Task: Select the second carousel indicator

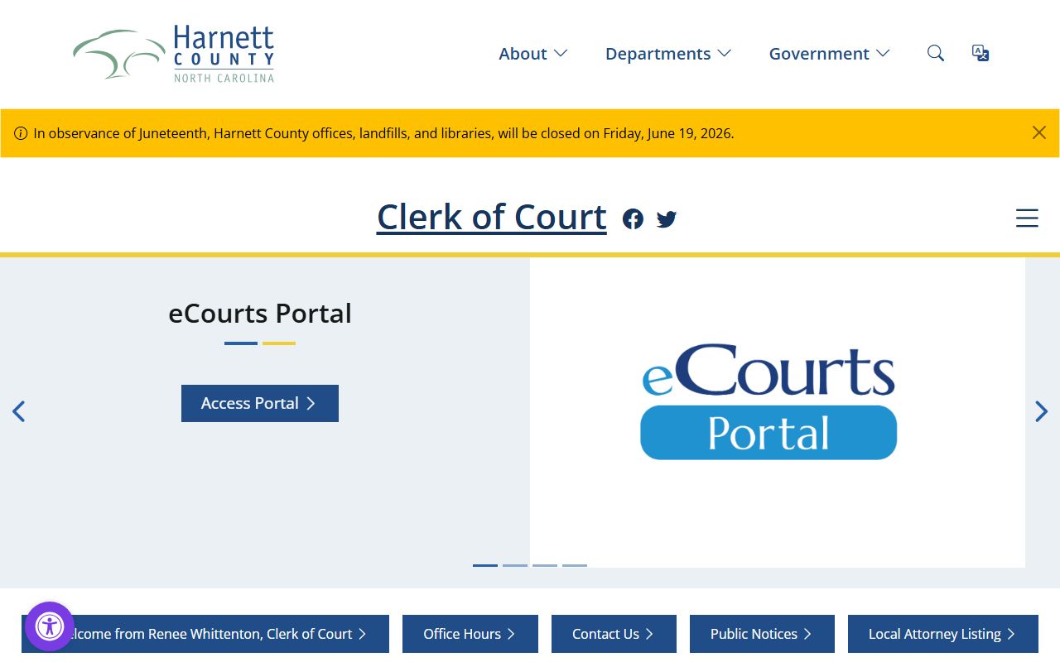Action: tap(515, 565)
